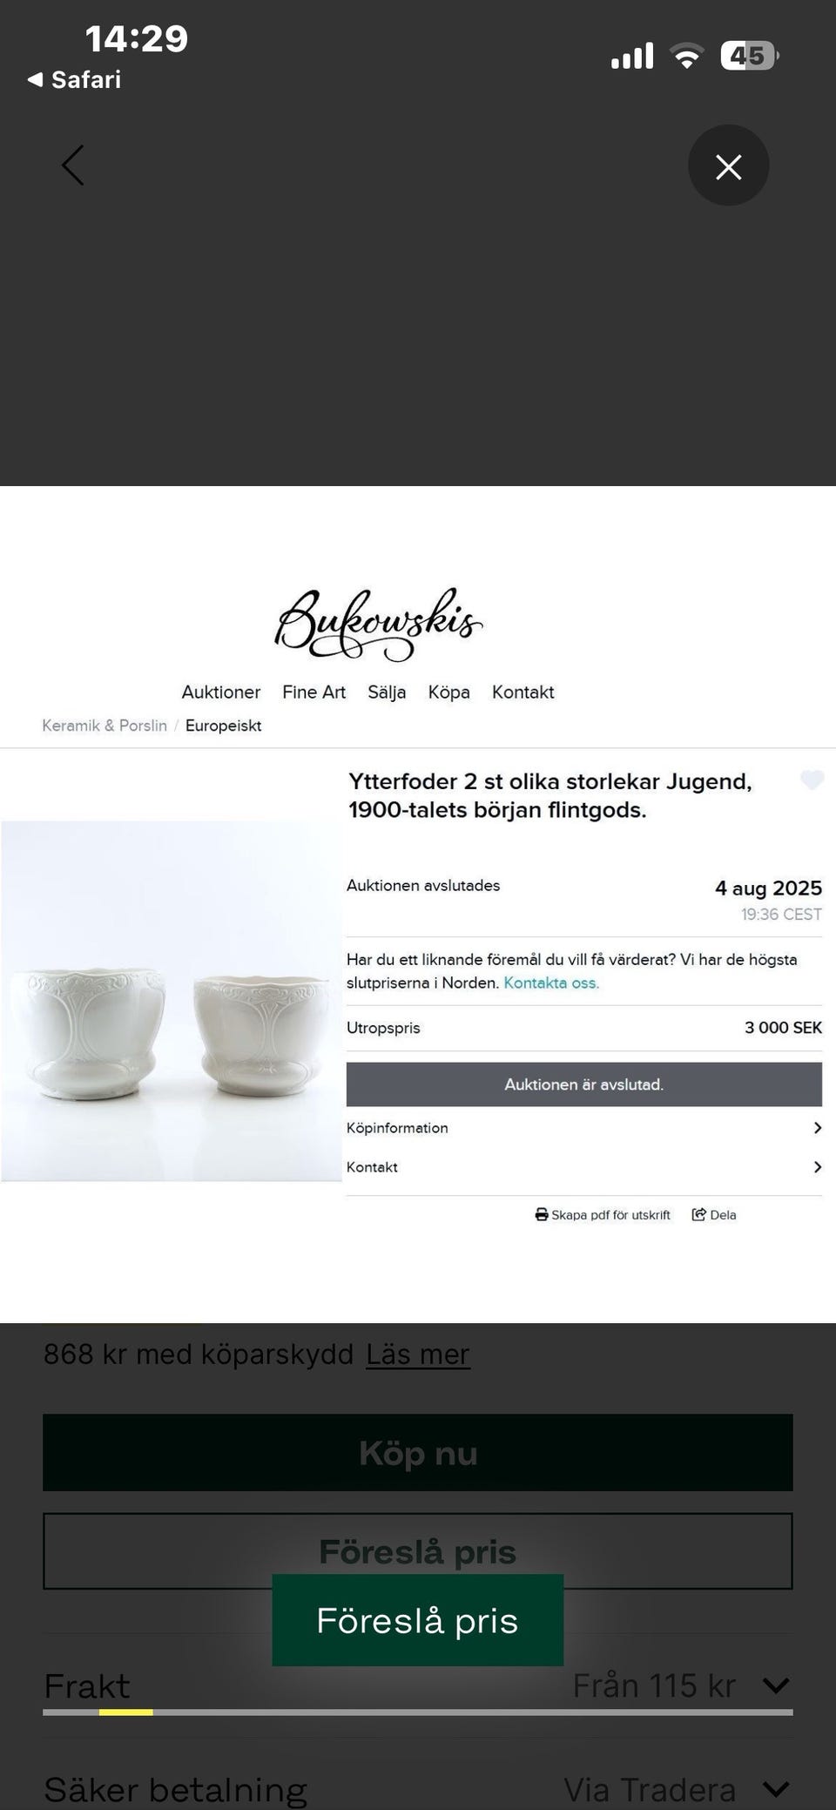This screenshot has width=836, height=1810.
Task: Toggle the heart favorite icon
Action: click(812, 780)
